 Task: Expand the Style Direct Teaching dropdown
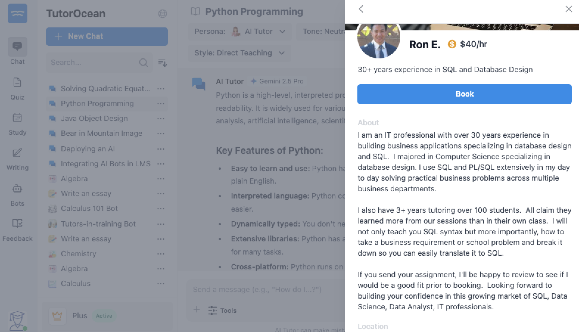click(x=240, y=53)
